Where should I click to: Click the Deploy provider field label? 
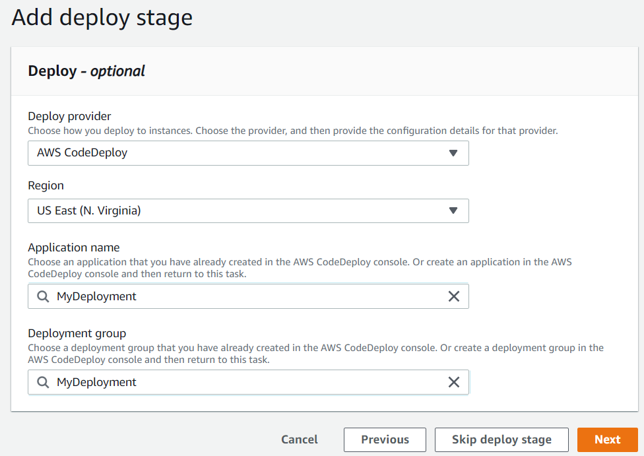click(69, 116)
